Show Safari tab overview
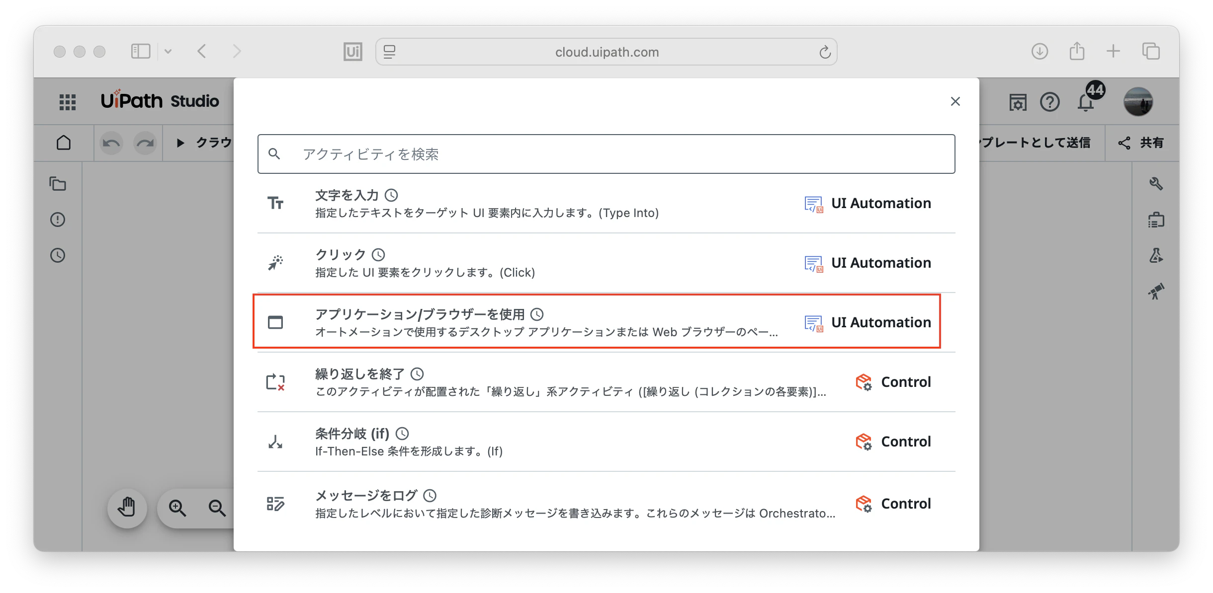The width and height of the screenshot is (1213, 593). tap(1151, 51)
